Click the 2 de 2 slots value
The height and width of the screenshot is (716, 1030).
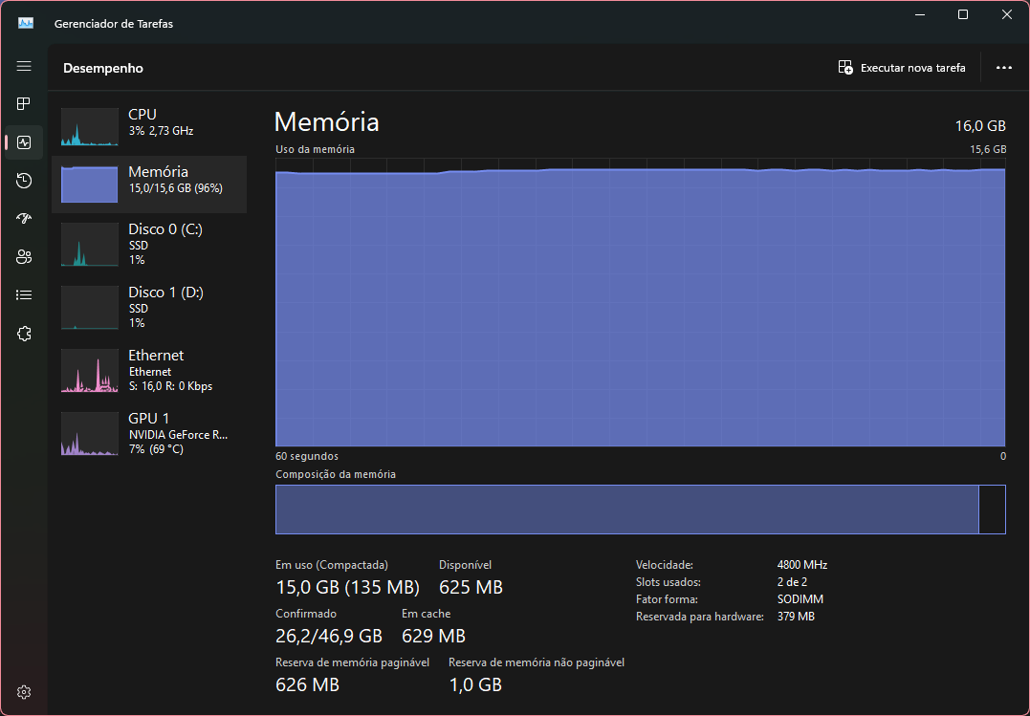792,582
